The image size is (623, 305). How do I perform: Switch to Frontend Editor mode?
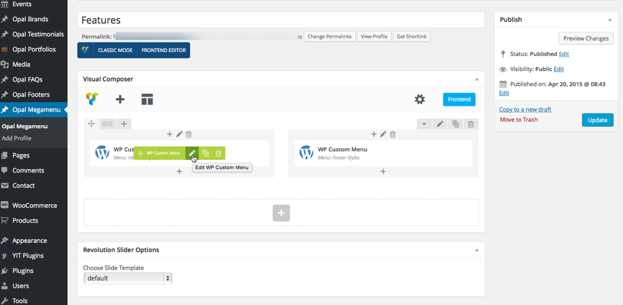(x=163, y=50)
